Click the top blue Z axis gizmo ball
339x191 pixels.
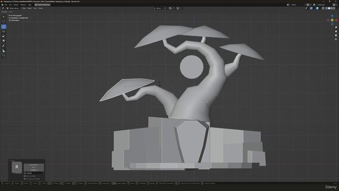tap(332, 16)
